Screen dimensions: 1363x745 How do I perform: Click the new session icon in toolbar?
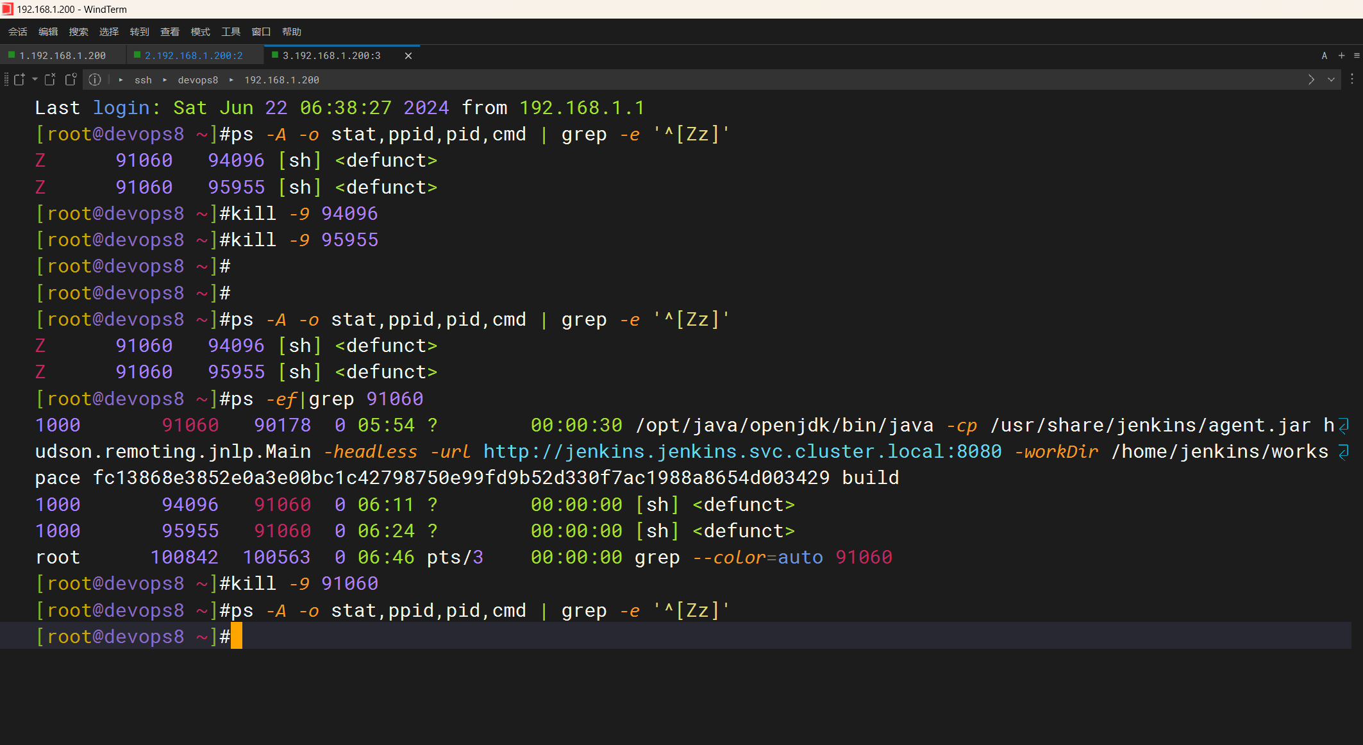coord(19,80)
